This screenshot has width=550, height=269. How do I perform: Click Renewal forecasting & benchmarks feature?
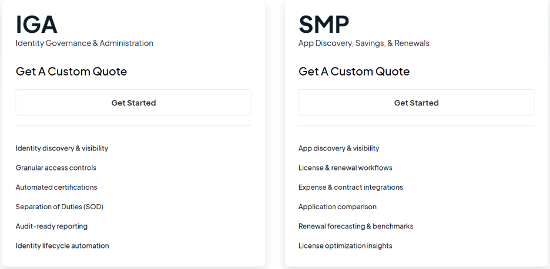click(x=356, y=226)
